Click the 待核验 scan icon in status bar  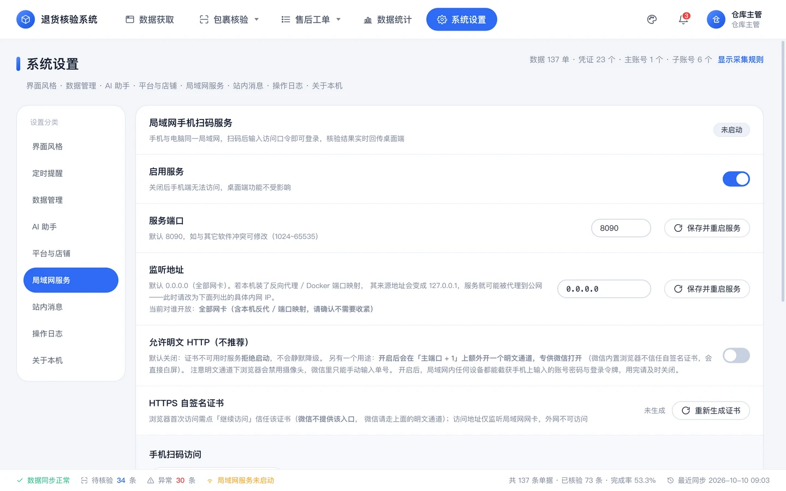(x=84, y=481)
